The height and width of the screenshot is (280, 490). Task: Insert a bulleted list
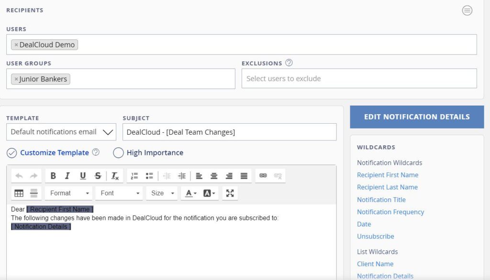tap(149, 176)
